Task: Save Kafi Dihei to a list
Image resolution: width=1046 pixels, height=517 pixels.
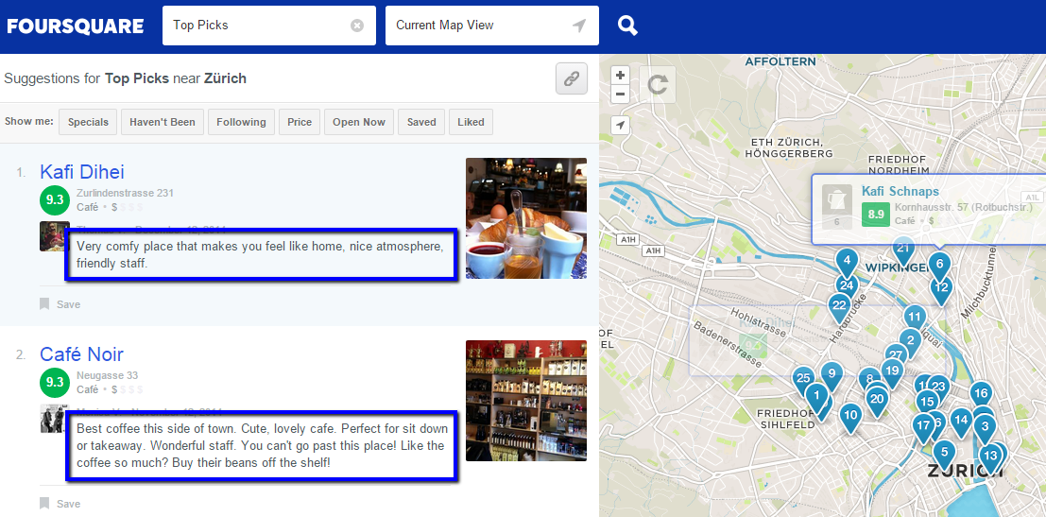Action: click(x=60, y=304)
